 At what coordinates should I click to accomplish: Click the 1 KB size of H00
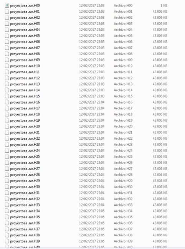click(164, 5)
